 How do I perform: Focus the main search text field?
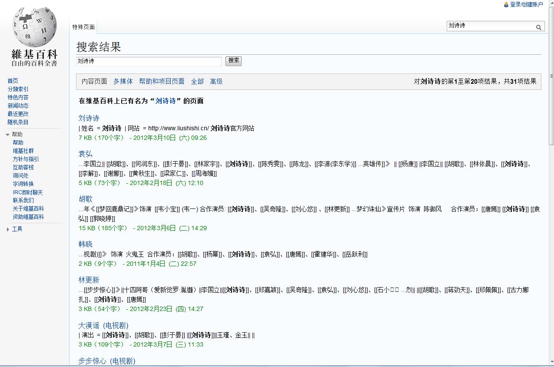point(149,61)
